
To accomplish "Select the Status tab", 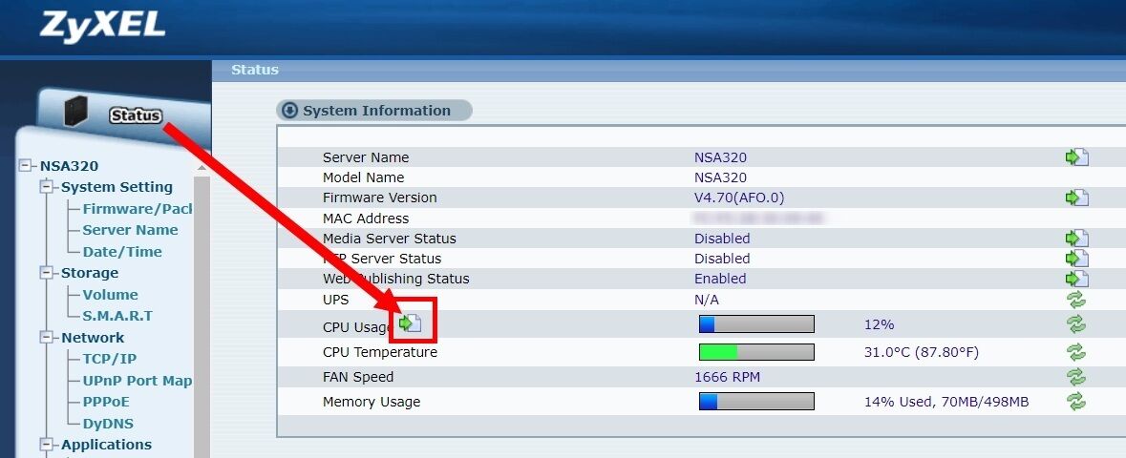I will [x=135, y=114].
